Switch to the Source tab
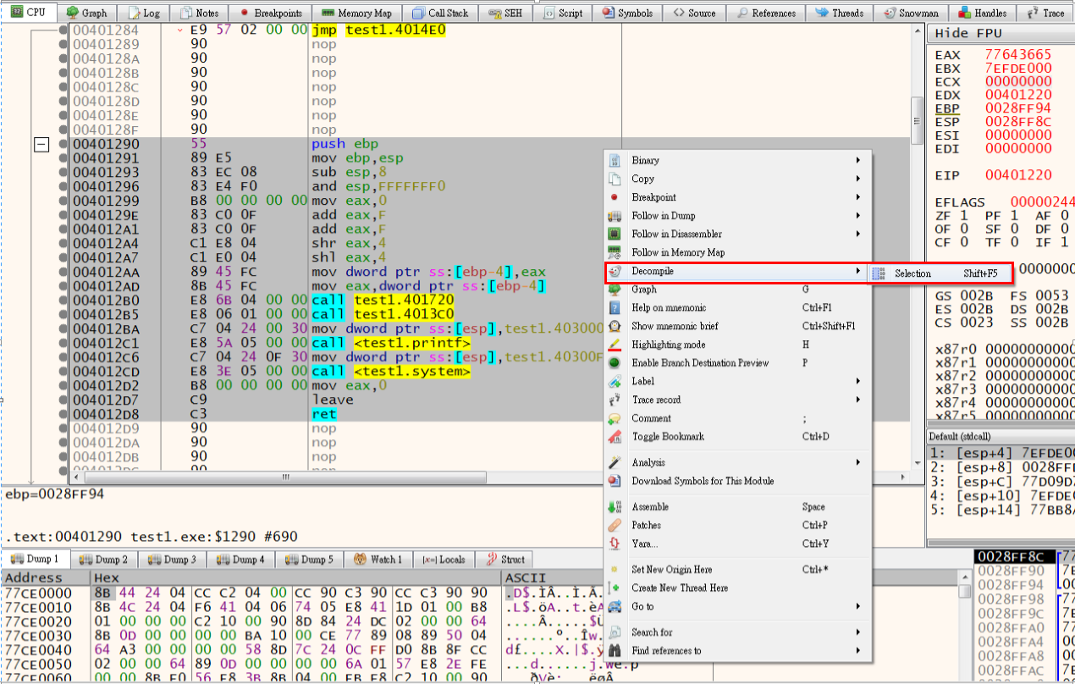 (x=694, y=13)
